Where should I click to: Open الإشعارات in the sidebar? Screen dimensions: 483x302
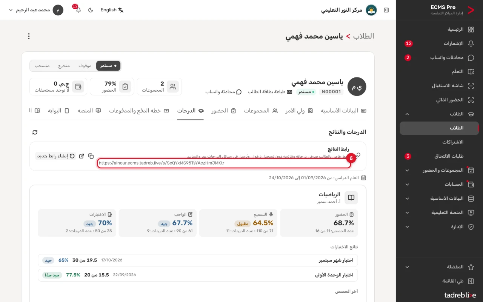point(439,43)
